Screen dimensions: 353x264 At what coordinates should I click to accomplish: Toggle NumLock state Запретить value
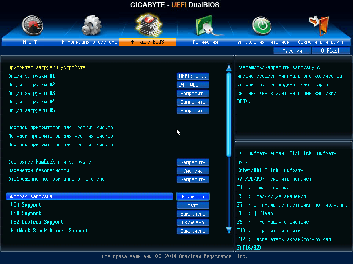click(193, 162)
